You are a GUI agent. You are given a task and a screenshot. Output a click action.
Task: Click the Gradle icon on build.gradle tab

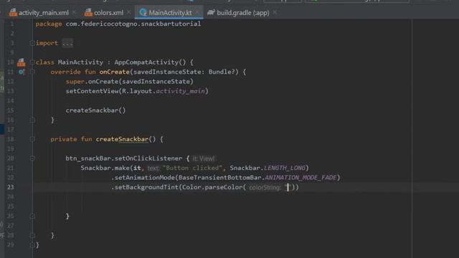coord(211,12)
